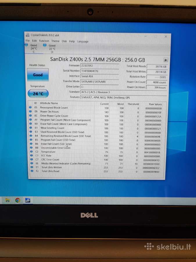Viewport: 196px width, 262px height.
Task: Select 'Total LBAs Read' attribute row
Action: click(97, 171)
